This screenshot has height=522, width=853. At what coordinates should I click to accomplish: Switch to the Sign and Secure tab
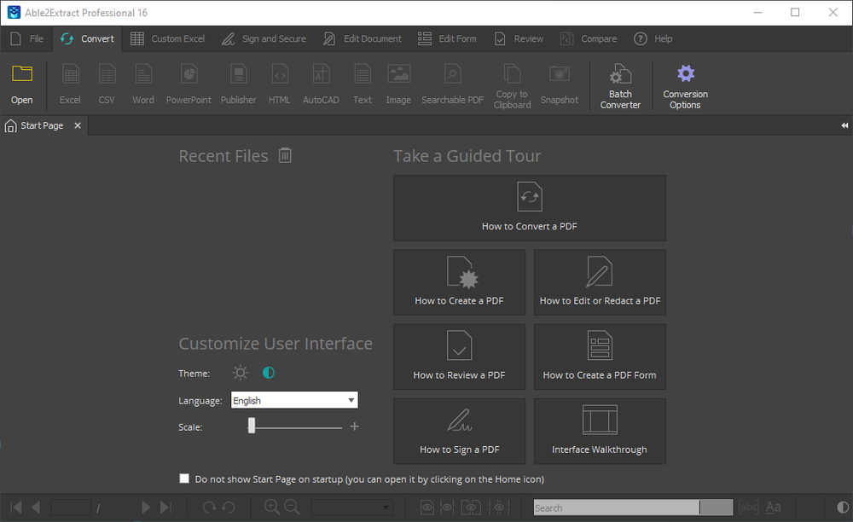[264, 38]
